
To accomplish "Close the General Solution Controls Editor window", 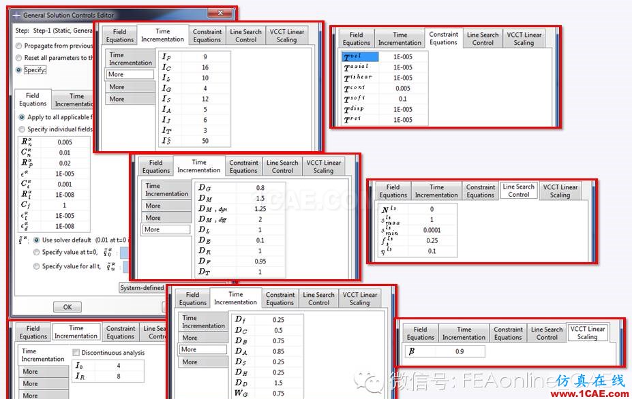I will 220,14.
